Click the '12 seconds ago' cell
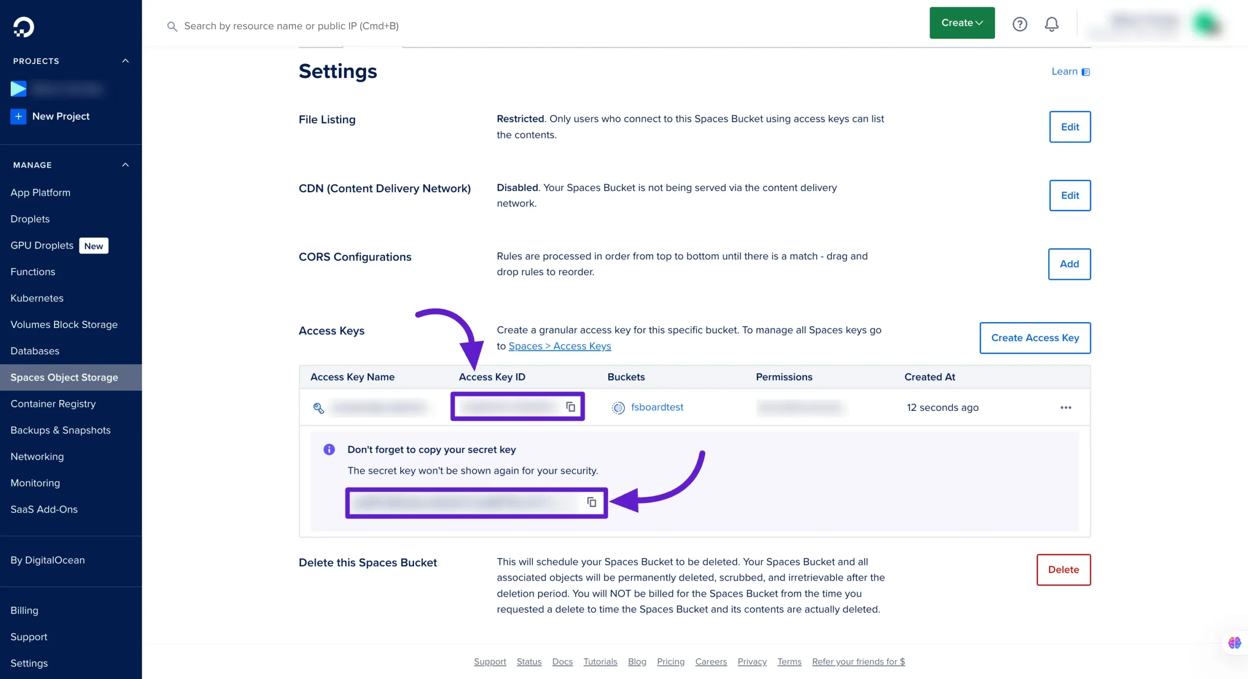This screenshot has width=1248, height=679. click(942, 407)
